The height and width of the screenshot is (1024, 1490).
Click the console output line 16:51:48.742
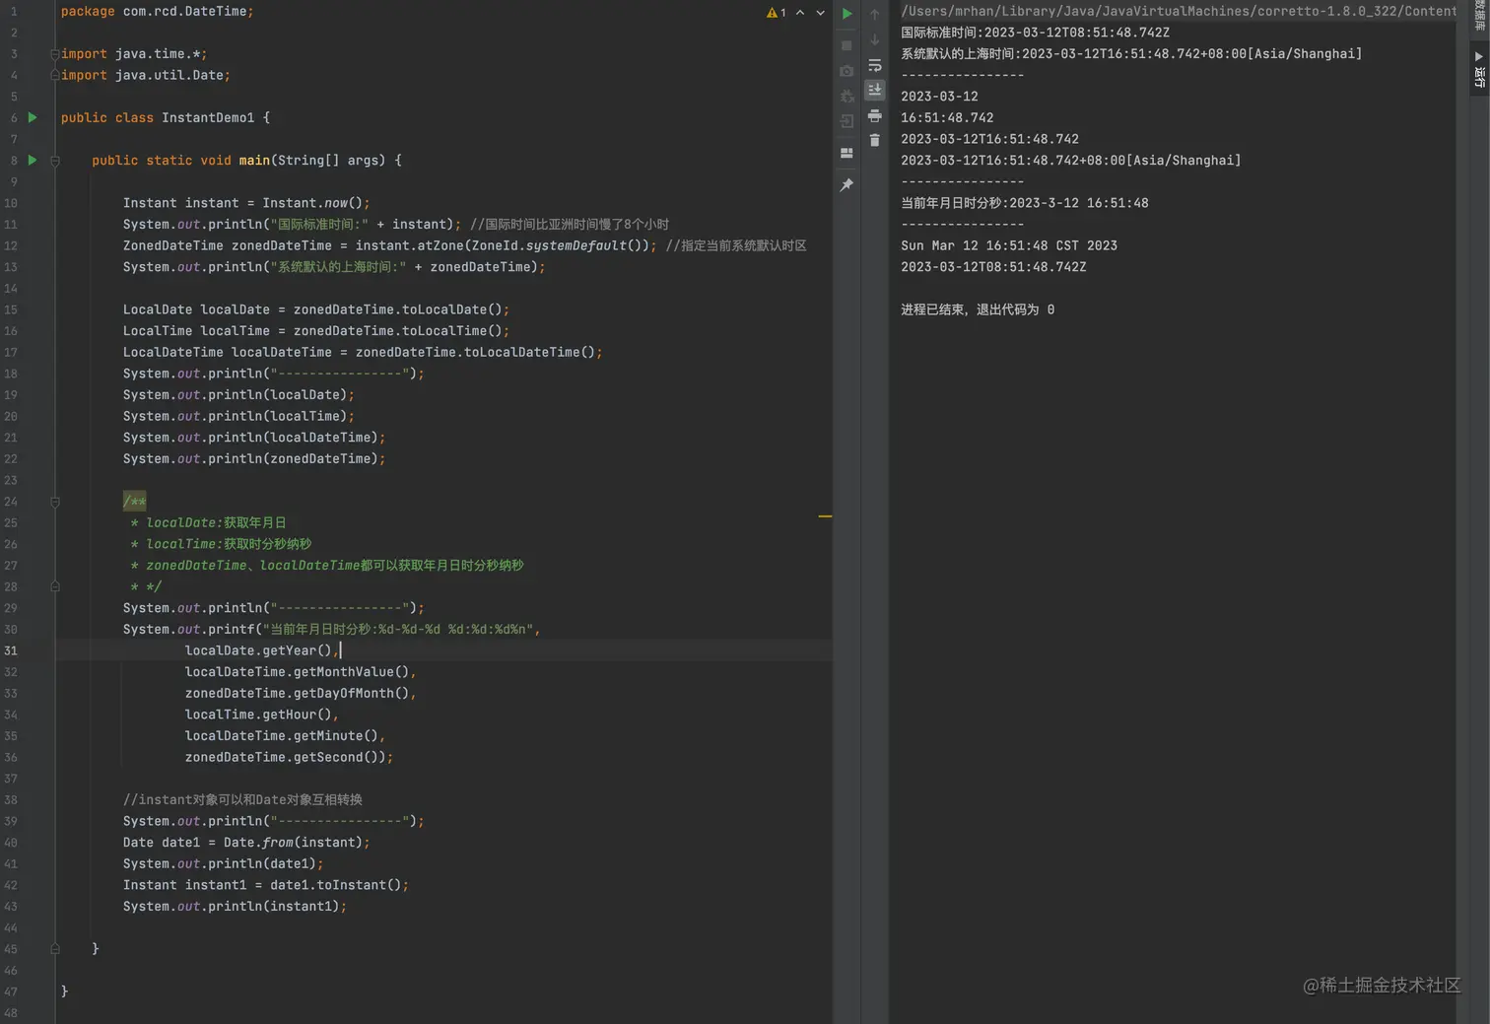point(947,118)
